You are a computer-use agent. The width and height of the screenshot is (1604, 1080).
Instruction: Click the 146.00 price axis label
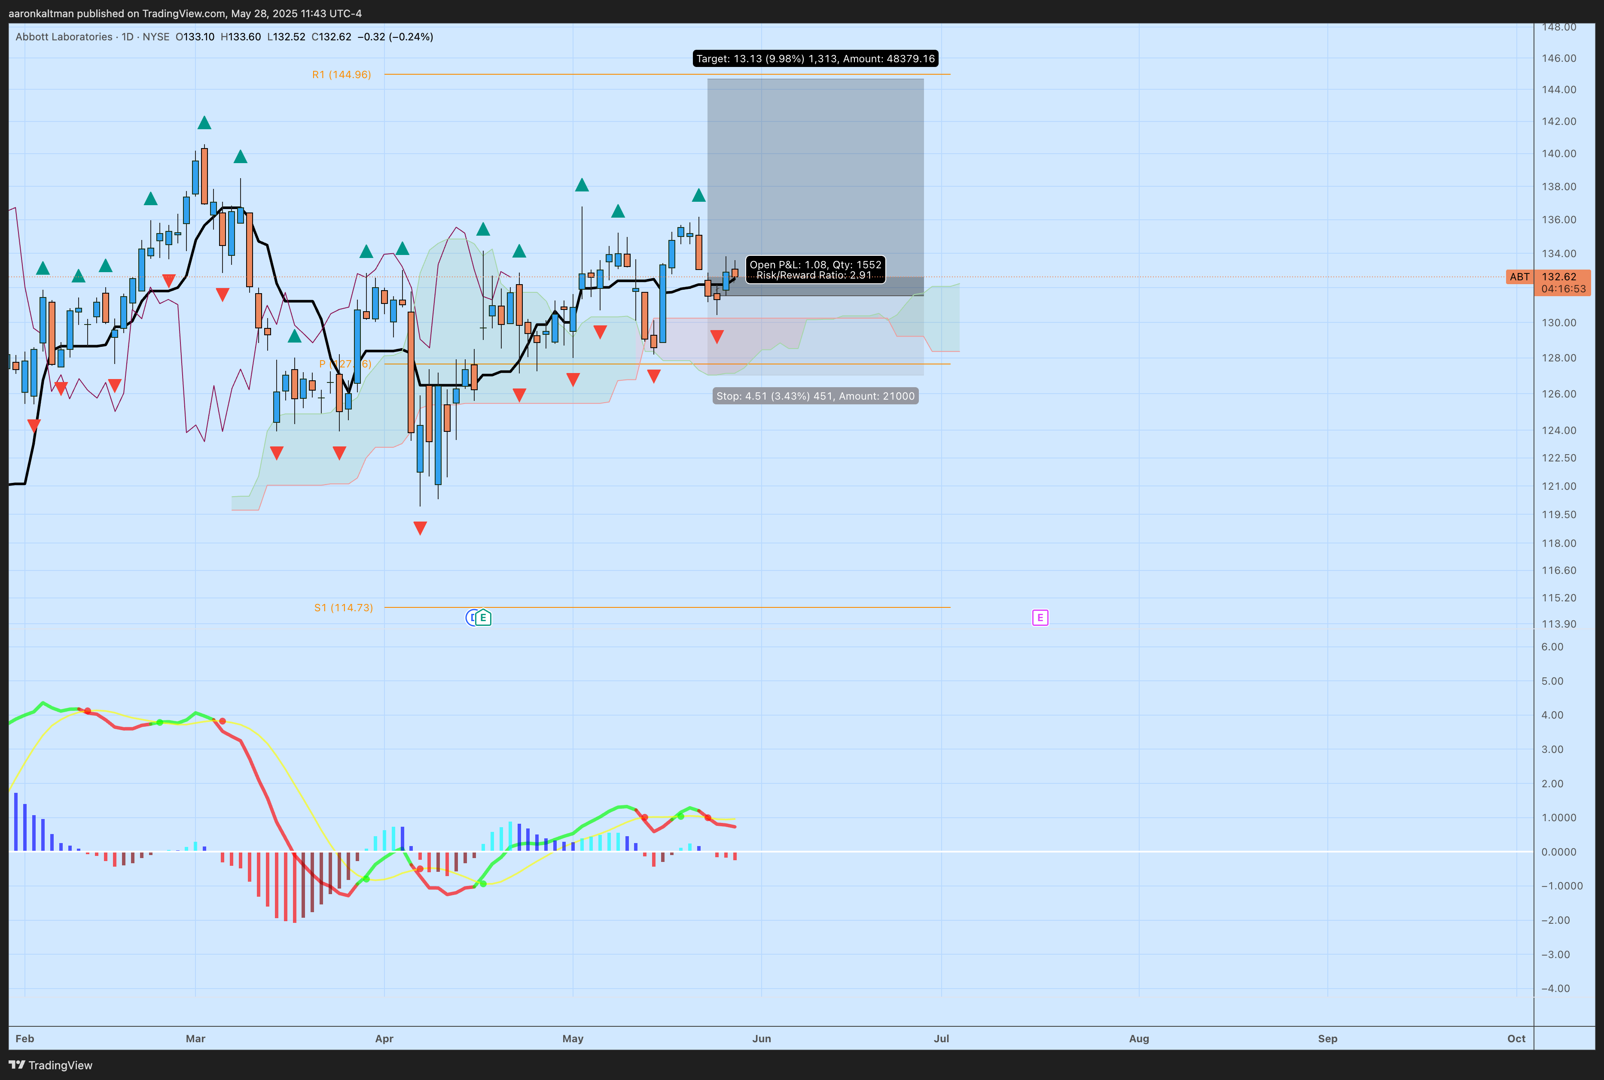(1559, 58)
